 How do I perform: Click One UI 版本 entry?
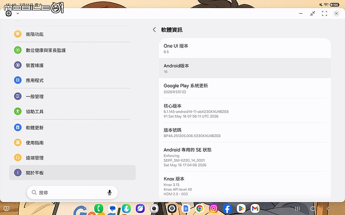tap(245, 48)
